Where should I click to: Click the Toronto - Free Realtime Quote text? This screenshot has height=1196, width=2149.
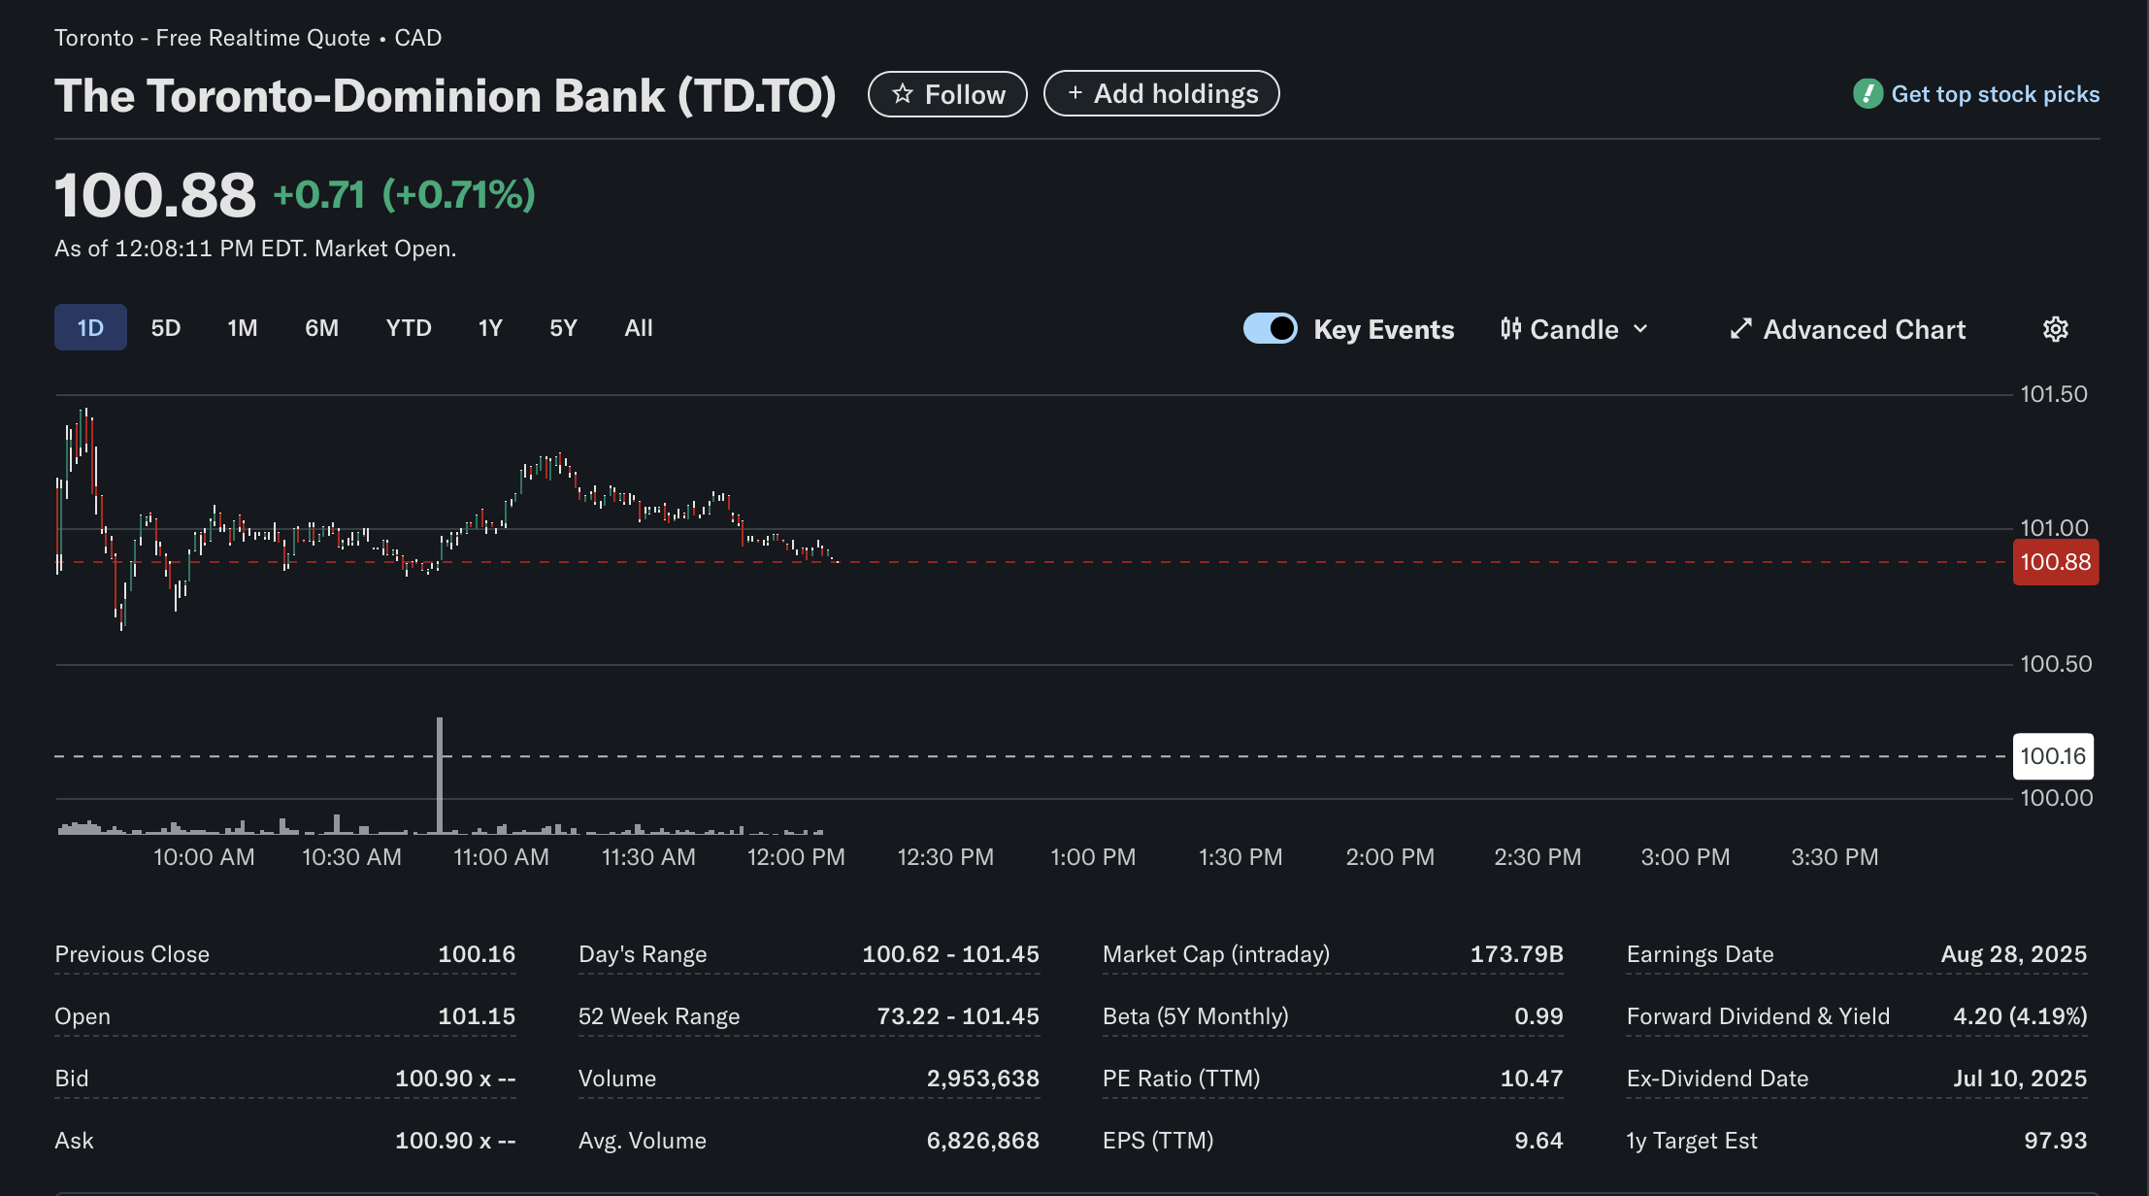(213, 38)
